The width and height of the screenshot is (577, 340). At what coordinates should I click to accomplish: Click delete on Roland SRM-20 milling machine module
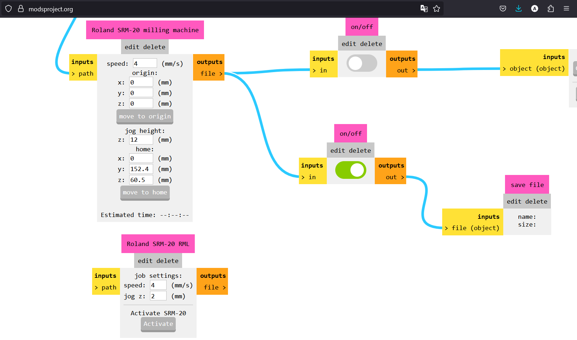(x=154, y=47)
